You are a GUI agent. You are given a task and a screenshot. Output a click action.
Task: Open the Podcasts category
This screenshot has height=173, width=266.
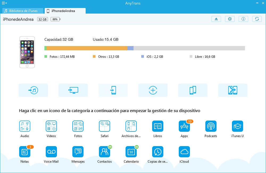(x=211, y=126)
